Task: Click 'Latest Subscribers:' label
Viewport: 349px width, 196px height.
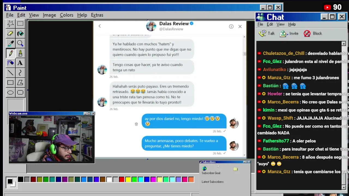Action: [213, 182]
